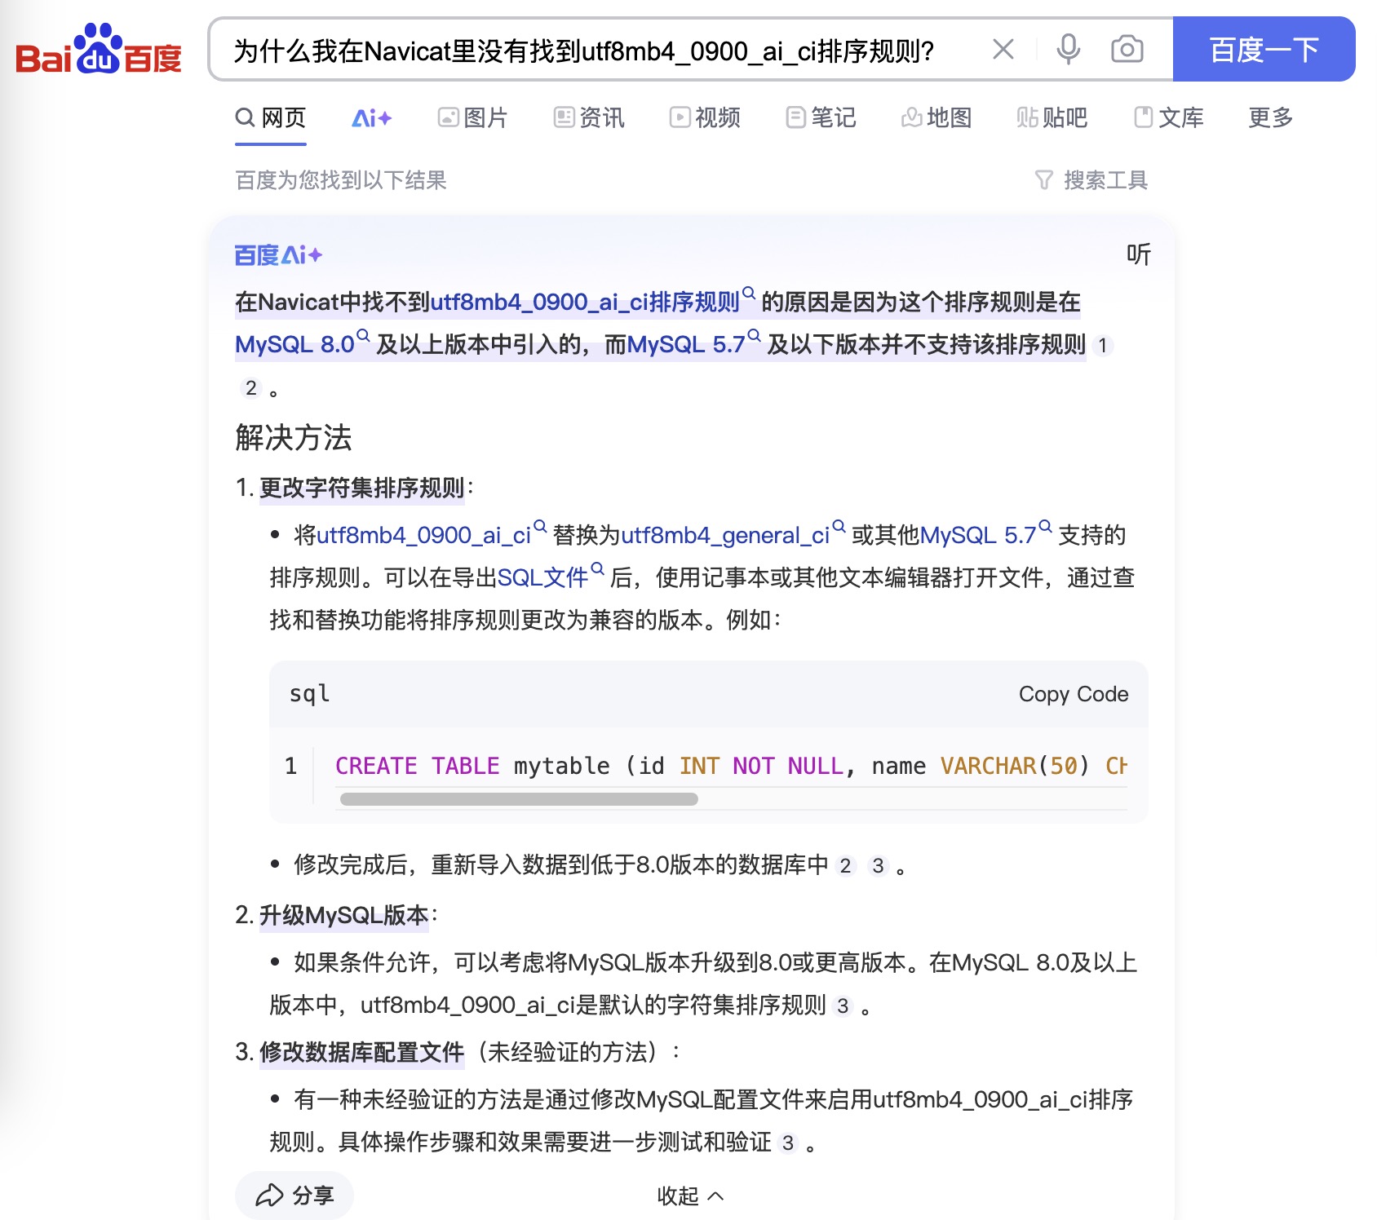The height and width of the screenshot is (1220, 1377).
Task: Switch to the AI+ tab
Action: (372, 118)
